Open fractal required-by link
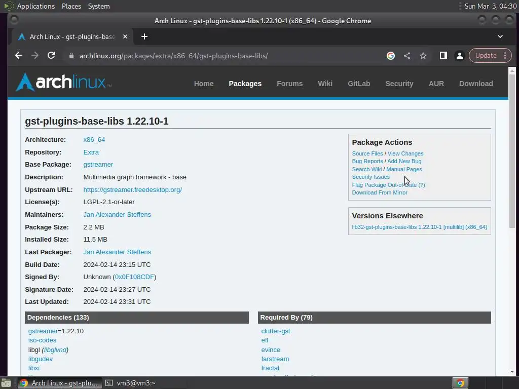 click(270, 368)
